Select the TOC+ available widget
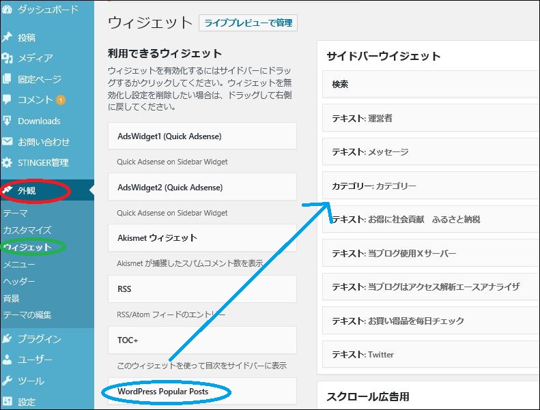540x410 pixels. [202, 340]
